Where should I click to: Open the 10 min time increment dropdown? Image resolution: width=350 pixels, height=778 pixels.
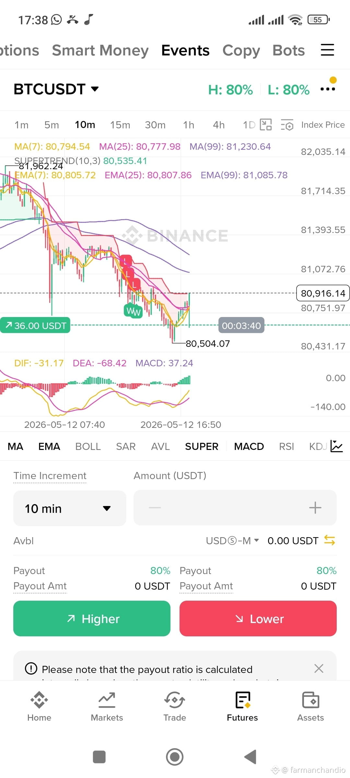[70, 508]
